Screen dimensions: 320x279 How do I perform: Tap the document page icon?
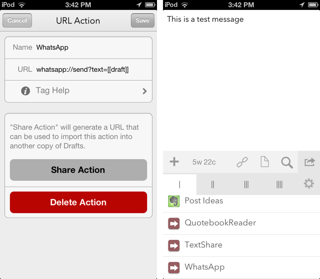point(265,162)
